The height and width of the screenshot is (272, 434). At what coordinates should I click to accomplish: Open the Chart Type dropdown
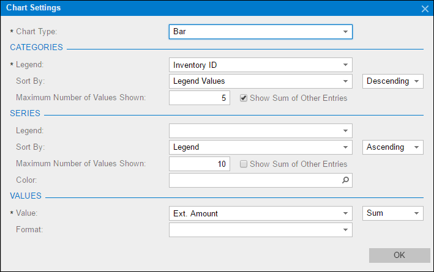pyautogui.click(x=260, y=32)
